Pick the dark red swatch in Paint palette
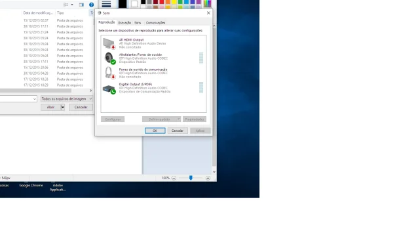 point(155,2)
